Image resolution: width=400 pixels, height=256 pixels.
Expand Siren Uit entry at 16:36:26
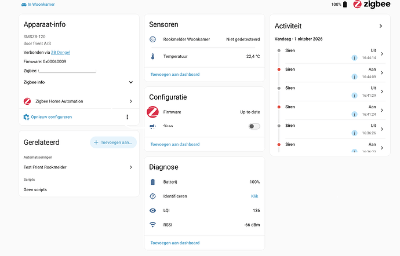(x=382, y=129)
